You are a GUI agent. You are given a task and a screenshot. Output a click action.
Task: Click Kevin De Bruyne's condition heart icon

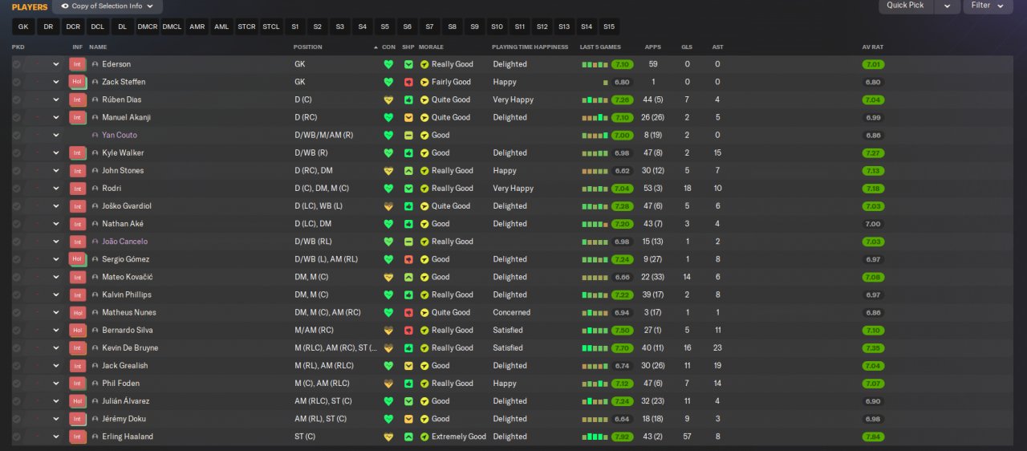click(x=389, y=348)
